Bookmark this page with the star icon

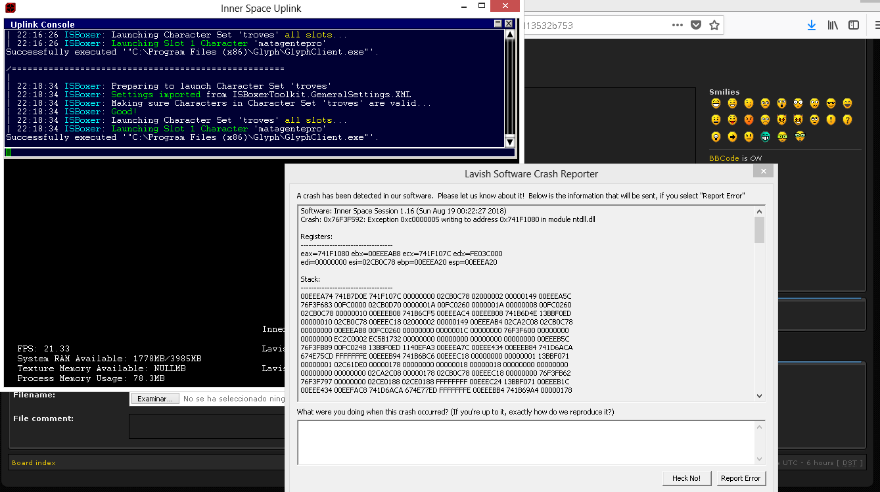714,25
